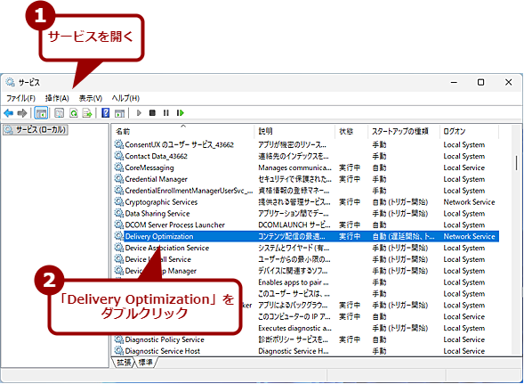Click the 'Enables apps to pair ...' description cell

point(294,282)
